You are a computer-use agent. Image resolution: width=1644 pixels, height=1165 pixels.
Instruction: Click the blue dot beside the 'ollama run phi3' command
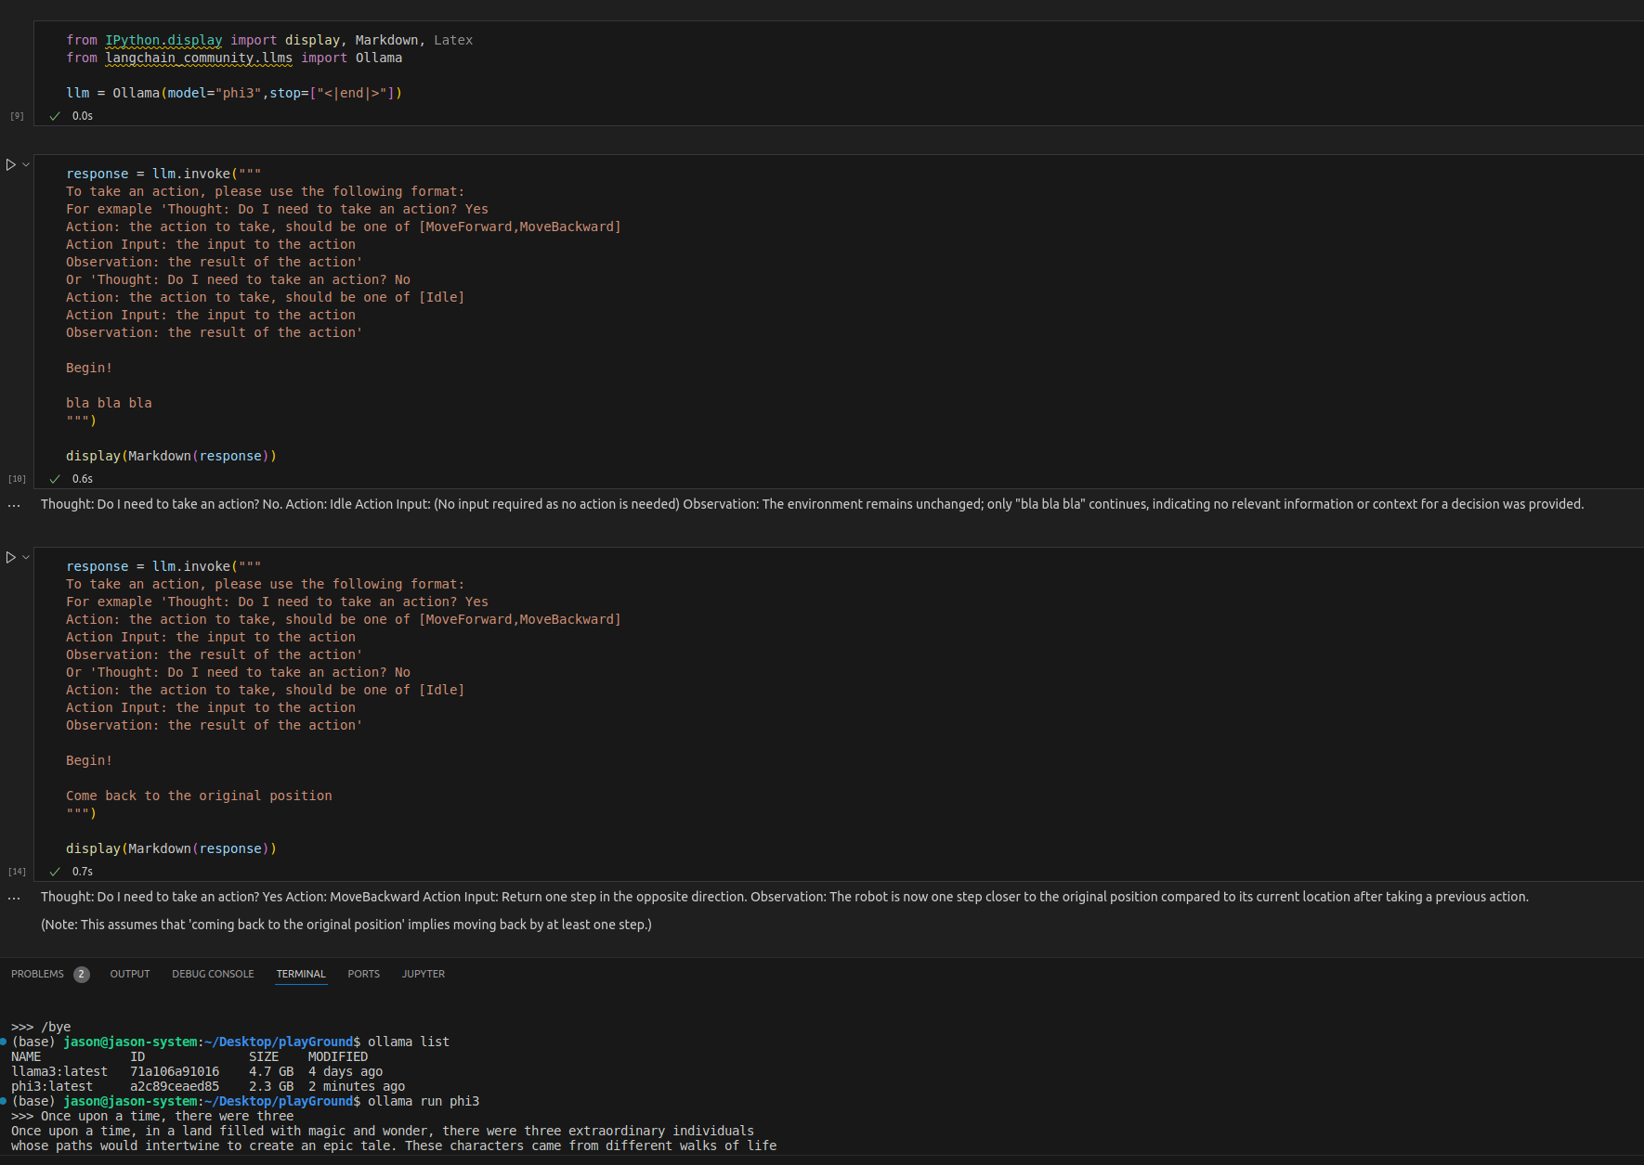point(3,1101)
